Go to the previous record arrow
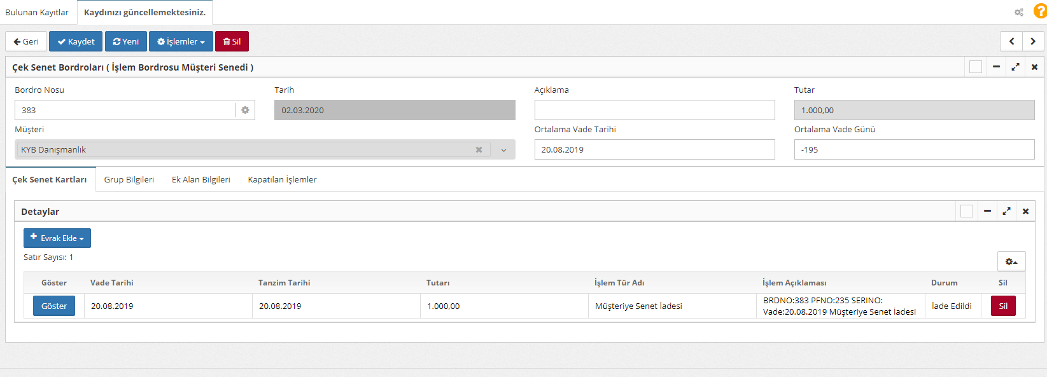The image size is (1047, 377). (1011, 41)
